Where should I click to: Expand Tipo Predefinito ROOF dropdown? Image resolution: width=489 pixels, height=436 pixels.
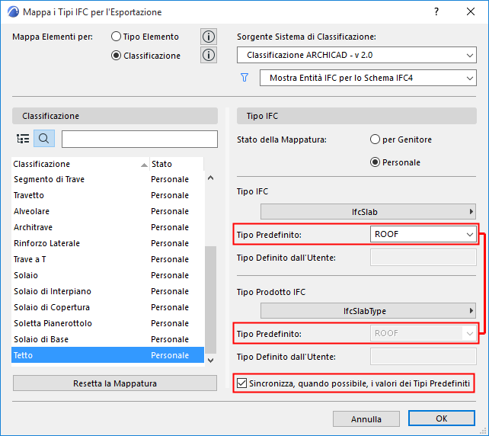pyautogui.click(x=423, y=234)
